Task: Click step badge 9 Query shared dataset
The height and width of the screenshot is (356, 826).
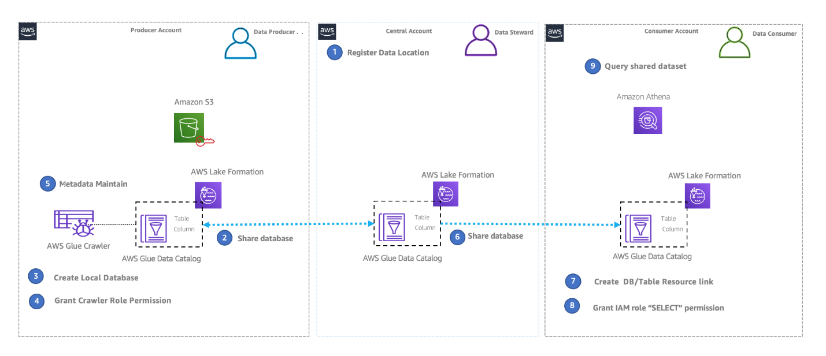Action: click(592, 66)
